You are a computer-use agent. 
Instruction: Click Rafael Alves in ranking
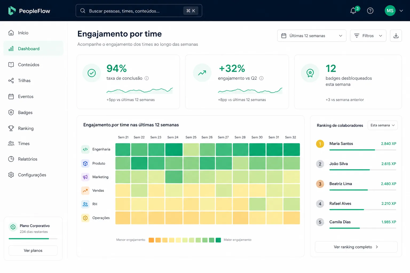(x=340, y=203)
